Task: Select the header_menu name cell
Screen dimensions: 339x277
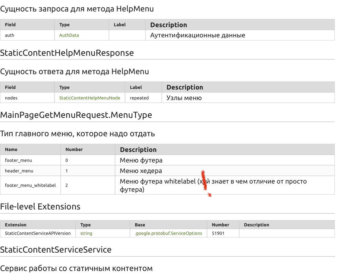Action: coord(19,171)
